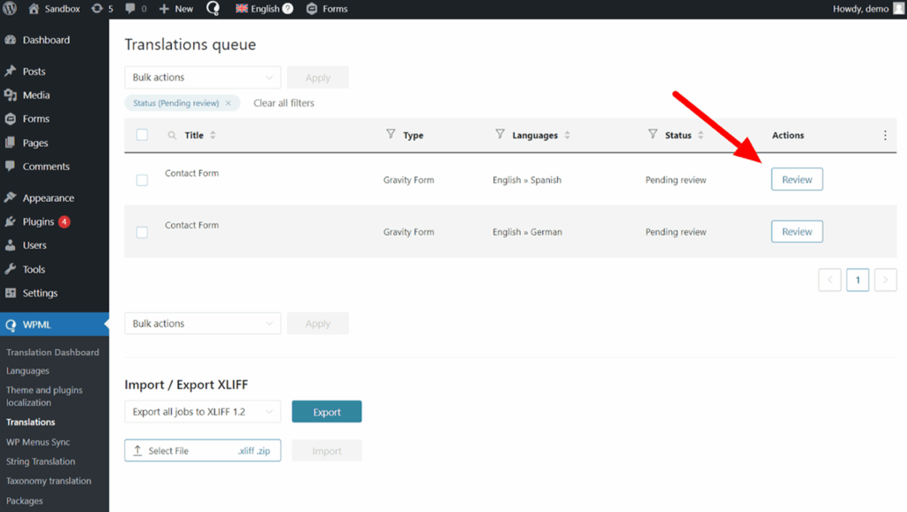
Task: Click the demo user avatar
Action: 898,9
